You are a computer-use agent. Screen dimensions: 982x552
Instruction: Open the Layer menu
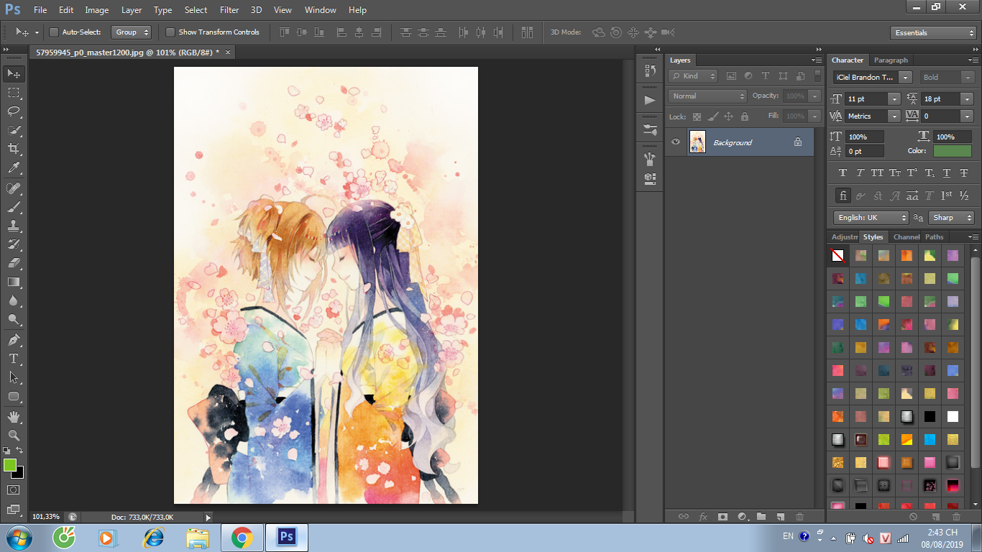(x=132, y=10)
